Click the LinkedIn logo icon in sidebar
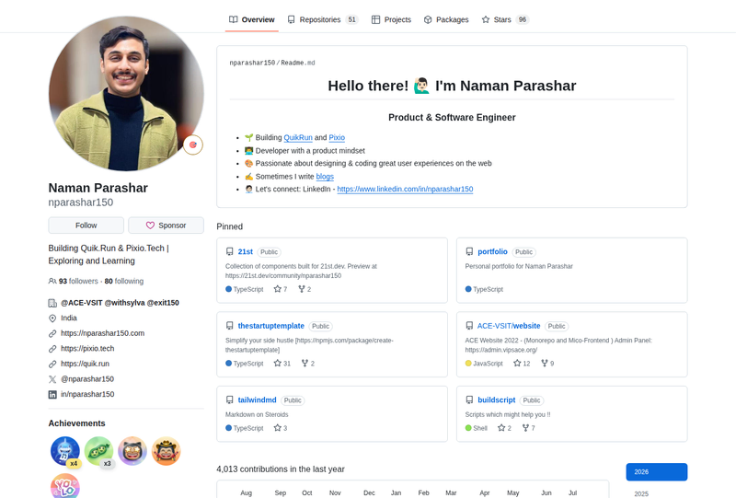This screenshot has width=736, height=498. coord(52,395)
